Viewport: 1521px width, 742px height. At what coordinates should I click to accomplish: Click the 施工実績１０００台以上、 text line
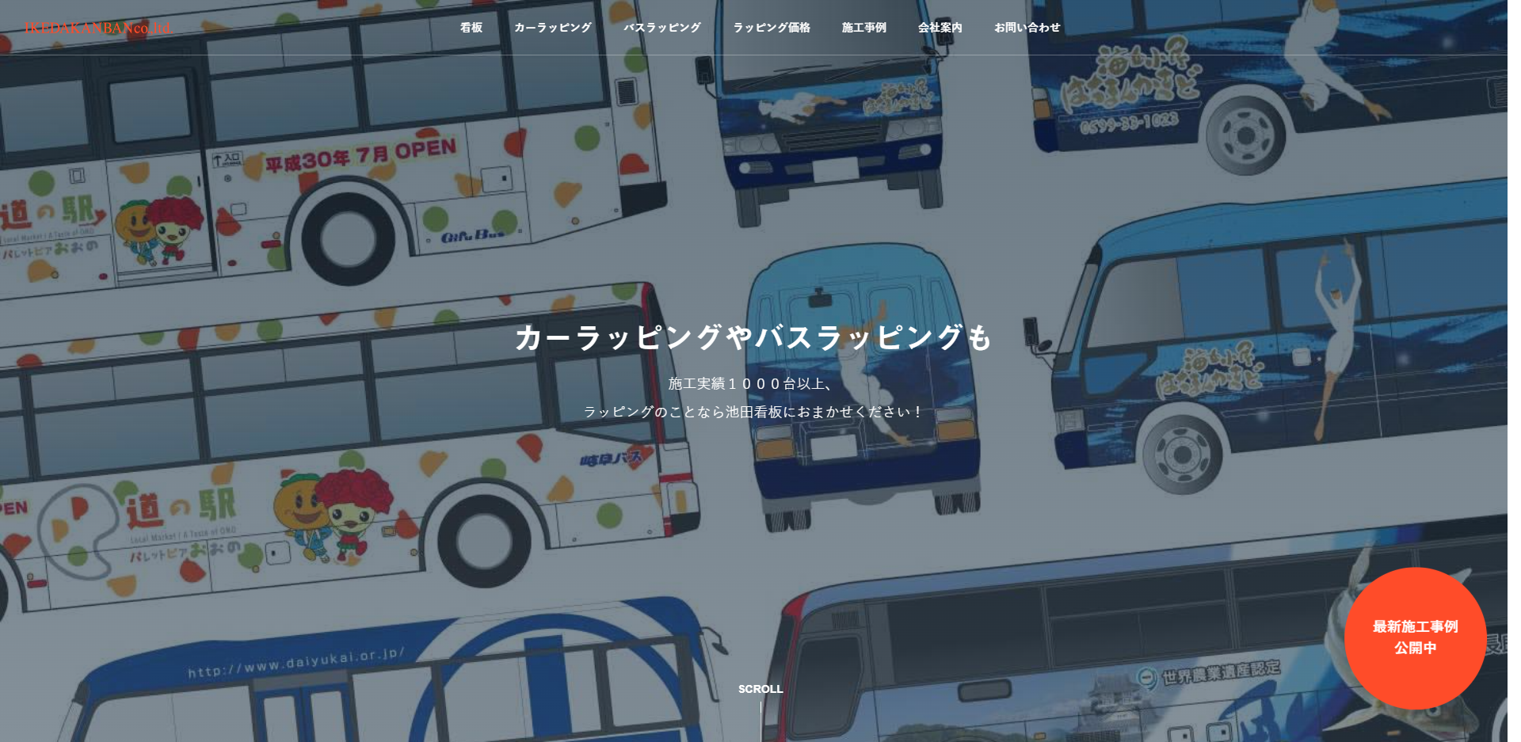tap(752, 384)
